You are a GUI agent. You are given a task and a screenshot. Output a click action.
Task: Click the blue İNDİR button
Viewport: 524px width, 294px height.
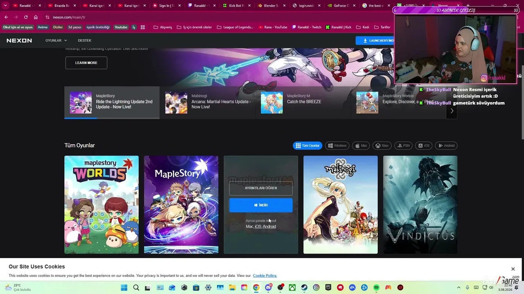(261, 205)
